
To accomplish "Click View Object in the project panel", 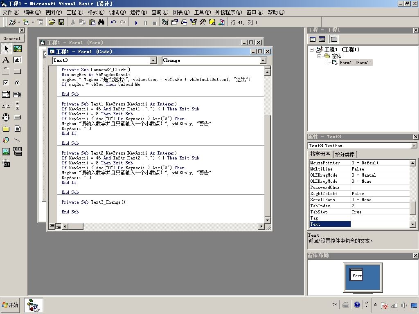I will pos(322,39).
